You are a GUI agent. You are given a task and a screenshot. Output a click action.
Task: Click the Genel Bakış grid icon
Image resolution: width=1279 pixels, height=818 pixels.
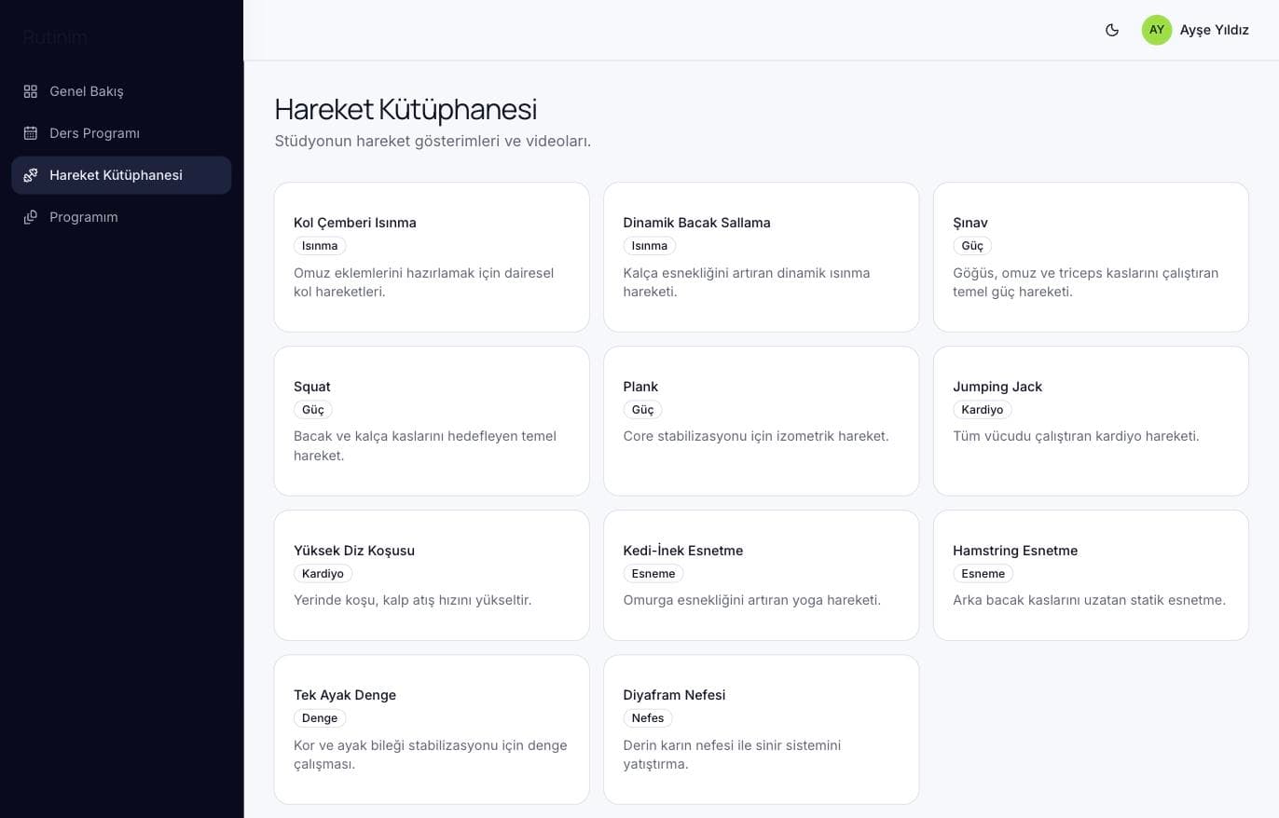point(31,91)
